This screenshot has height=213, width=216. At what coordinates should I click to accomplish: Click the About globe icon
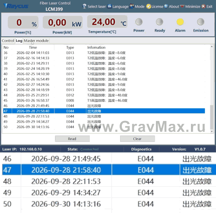click(166, 6)
